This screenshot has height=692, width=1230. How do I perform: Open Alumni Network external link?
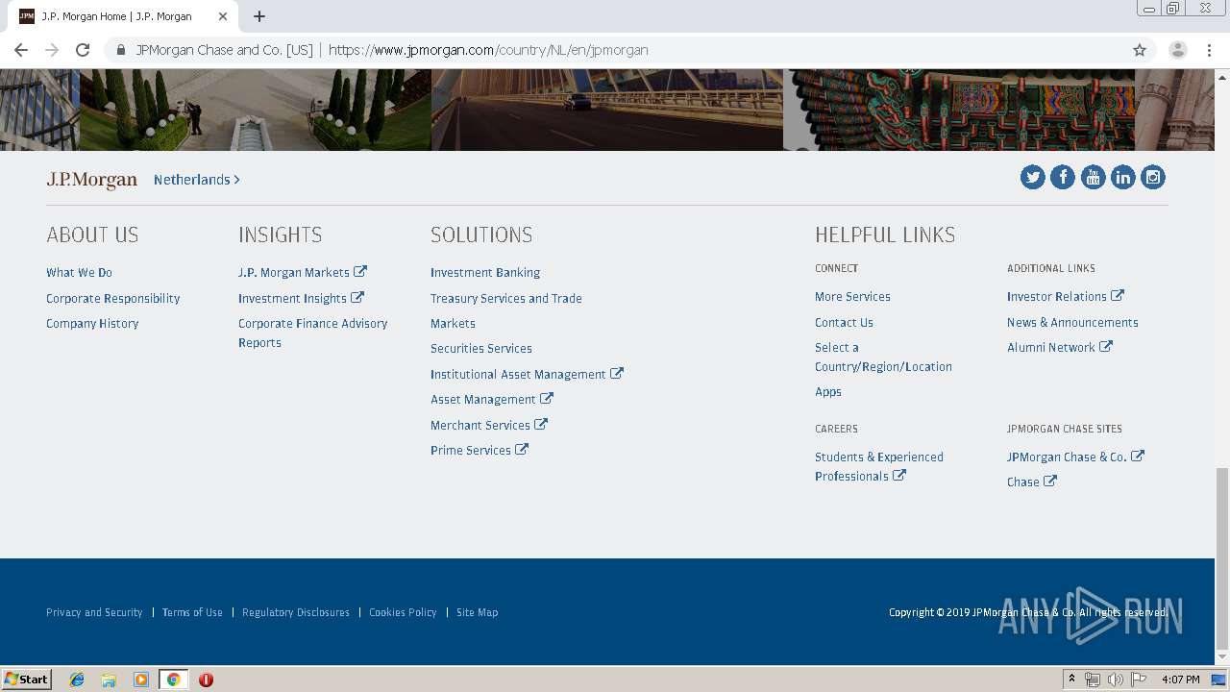coord(1060,348)
